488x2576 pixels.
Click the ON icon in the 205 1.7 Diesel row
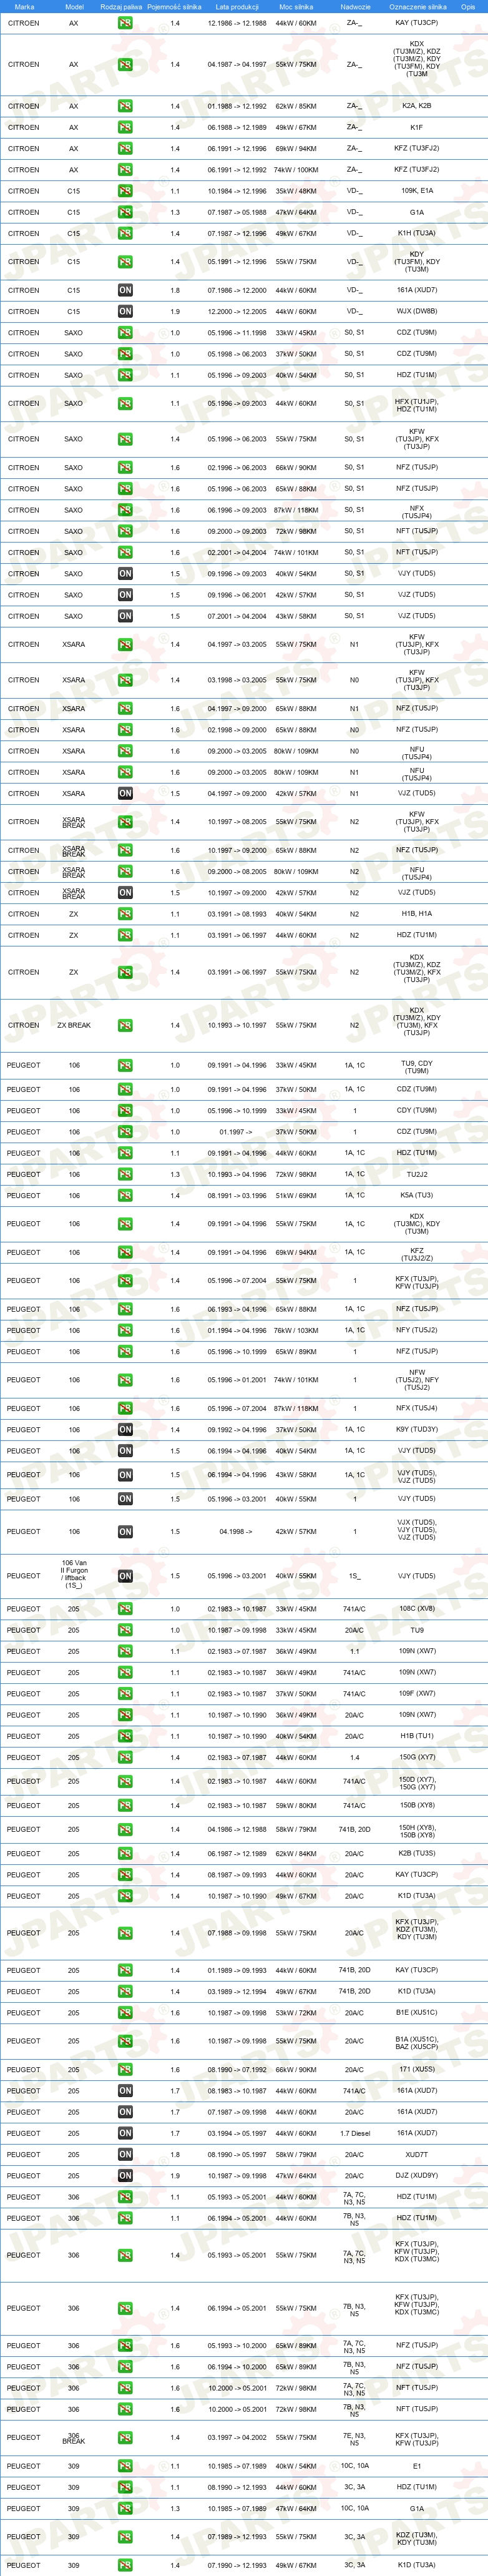tap(125, 2134)
